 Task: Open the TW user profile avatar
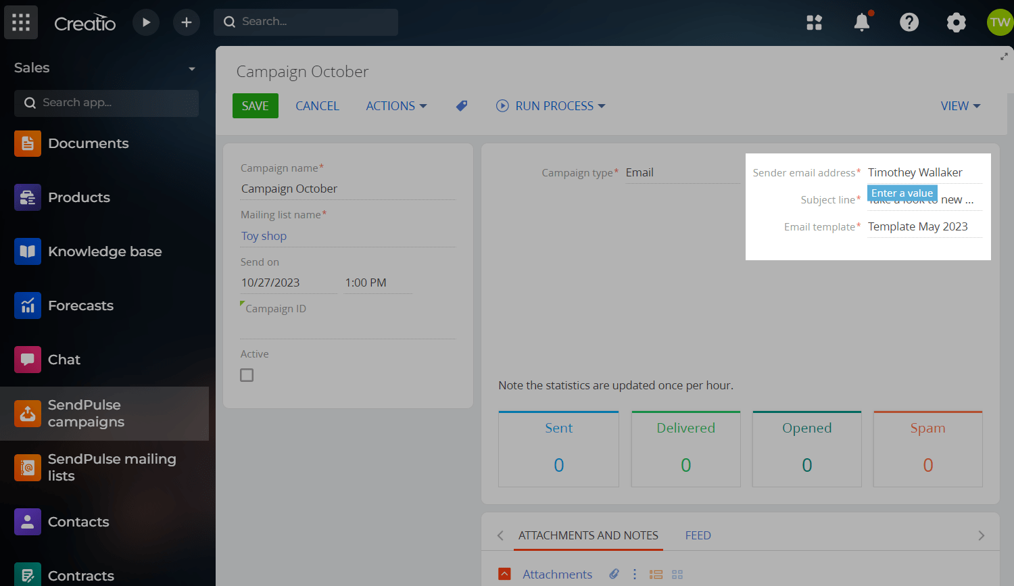(1000, 22)
